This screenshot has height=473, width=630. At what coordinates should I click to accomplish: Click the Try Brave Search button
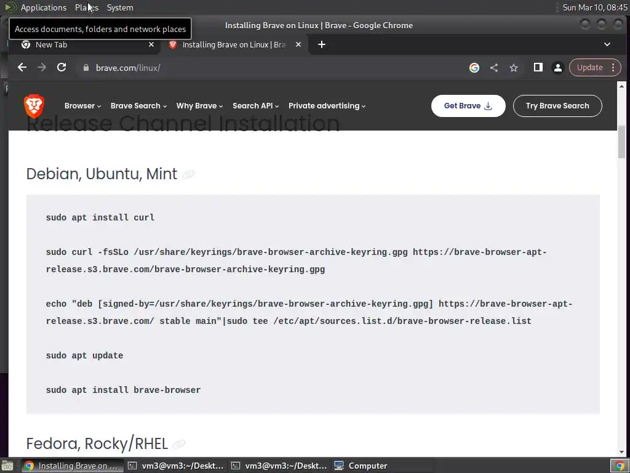click(557, 106)
